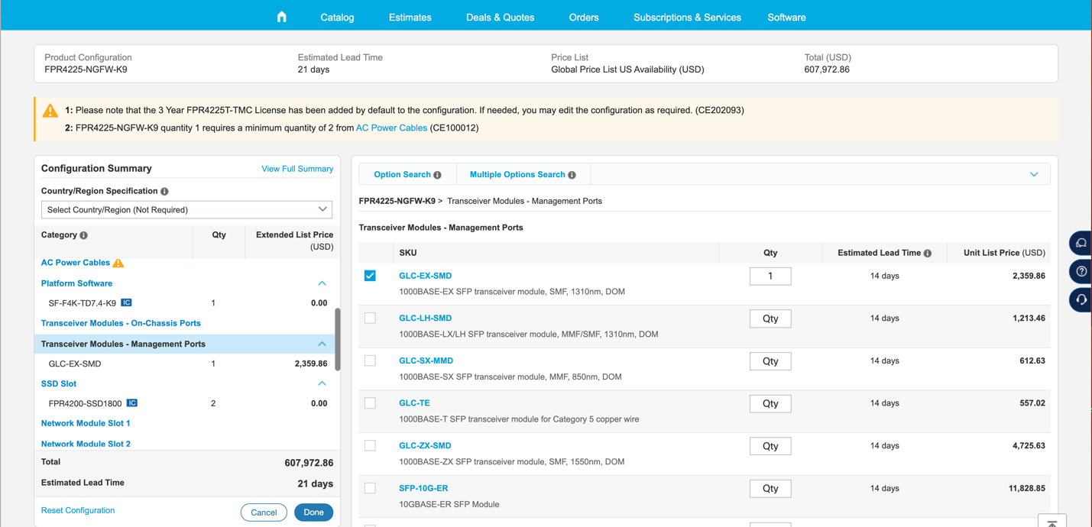The image size is (1092, 527).
Task: Click the info icon next to Category header
Action: 84,235
